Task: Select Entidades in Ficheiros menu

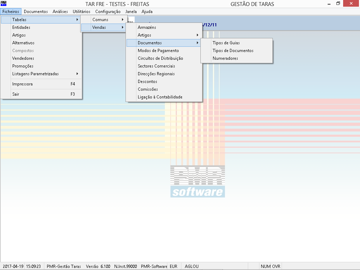Action: [x=41, y=27]
